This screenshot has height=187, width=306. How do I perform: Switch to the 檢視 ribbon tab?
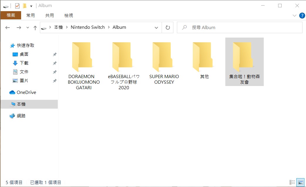(68, 15)
